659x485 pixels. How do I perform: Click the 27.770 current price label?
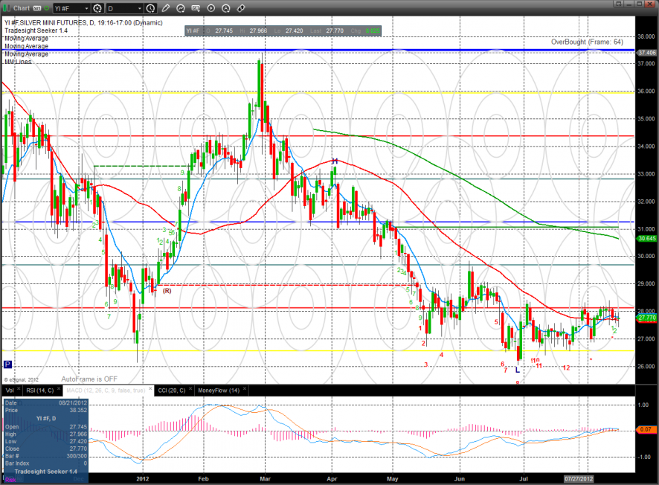647,318
